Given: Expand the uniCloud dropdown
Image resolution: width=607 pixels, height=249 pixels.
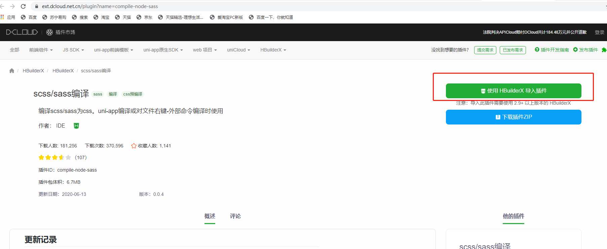Looking at the screenshot, I should pyautogui.click(x=239, y=50).
